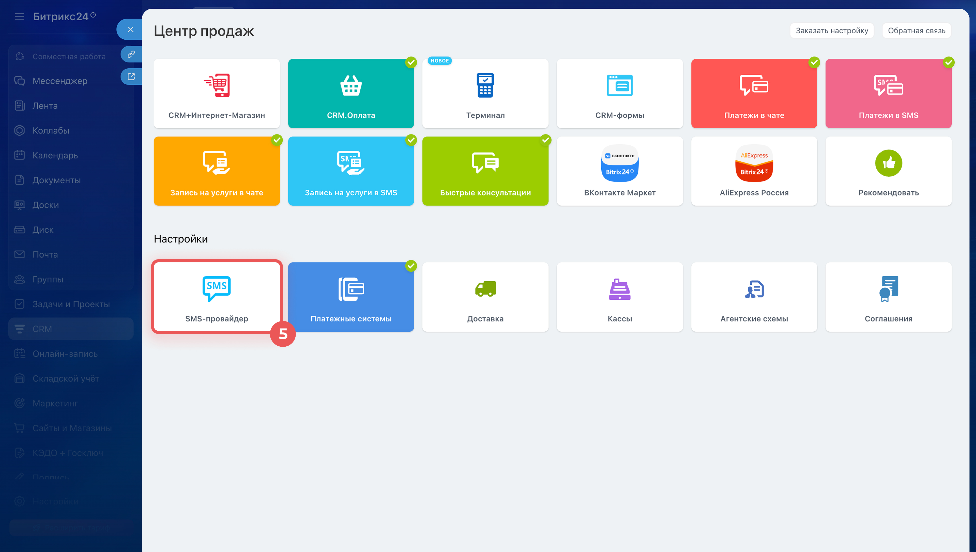Expand the hamburger menu next to Битрикс24
Image resolution: width=976 pixels, height=552 pixels.
(x=19, y=17)
